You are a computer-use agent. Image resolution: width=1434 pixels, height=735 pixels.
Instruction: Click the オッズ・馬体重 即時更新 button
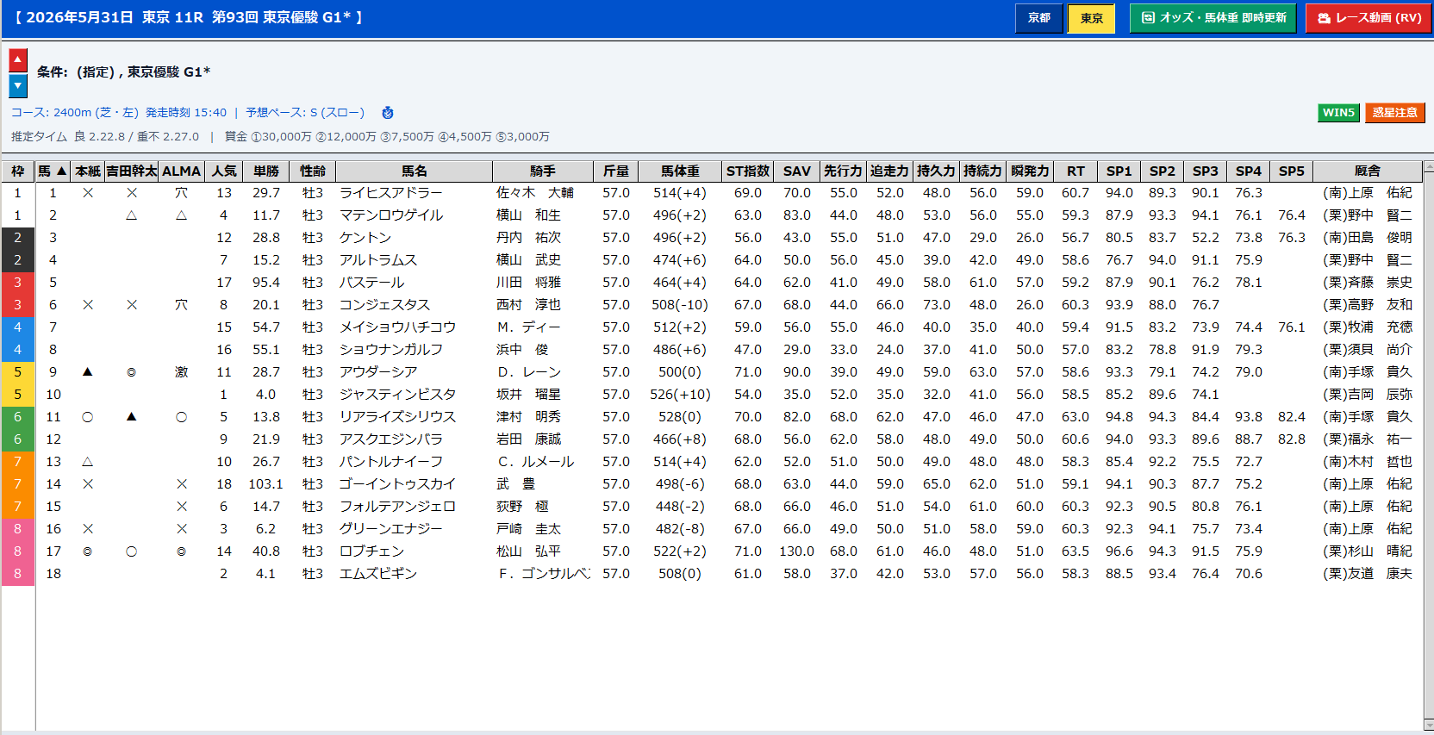click(x=1213, y=18)
